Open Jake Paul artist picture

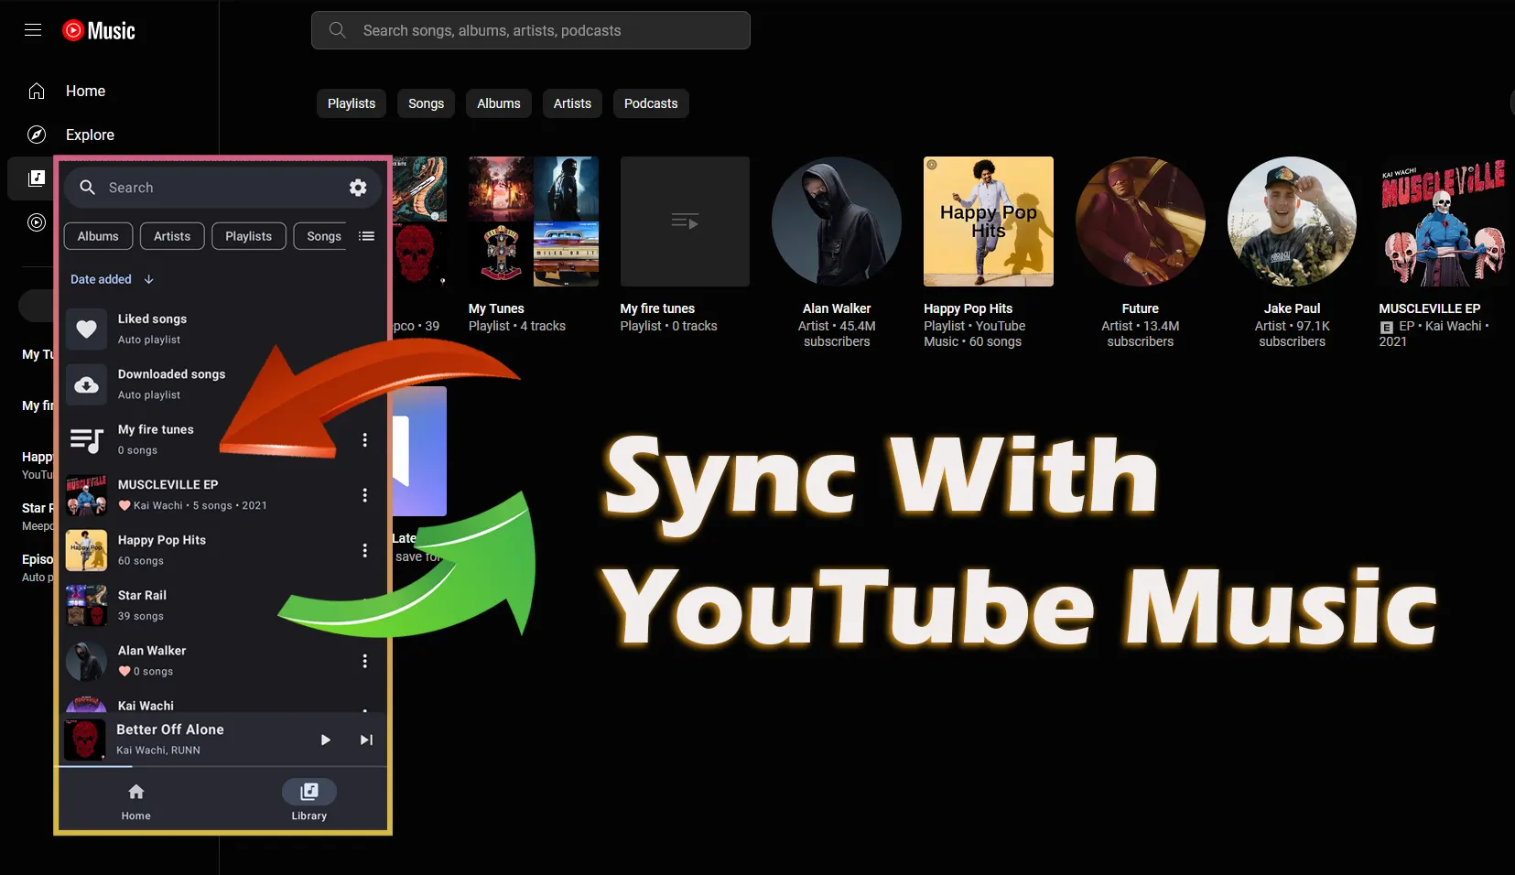pyautogui.click(x=1293, y=221)
